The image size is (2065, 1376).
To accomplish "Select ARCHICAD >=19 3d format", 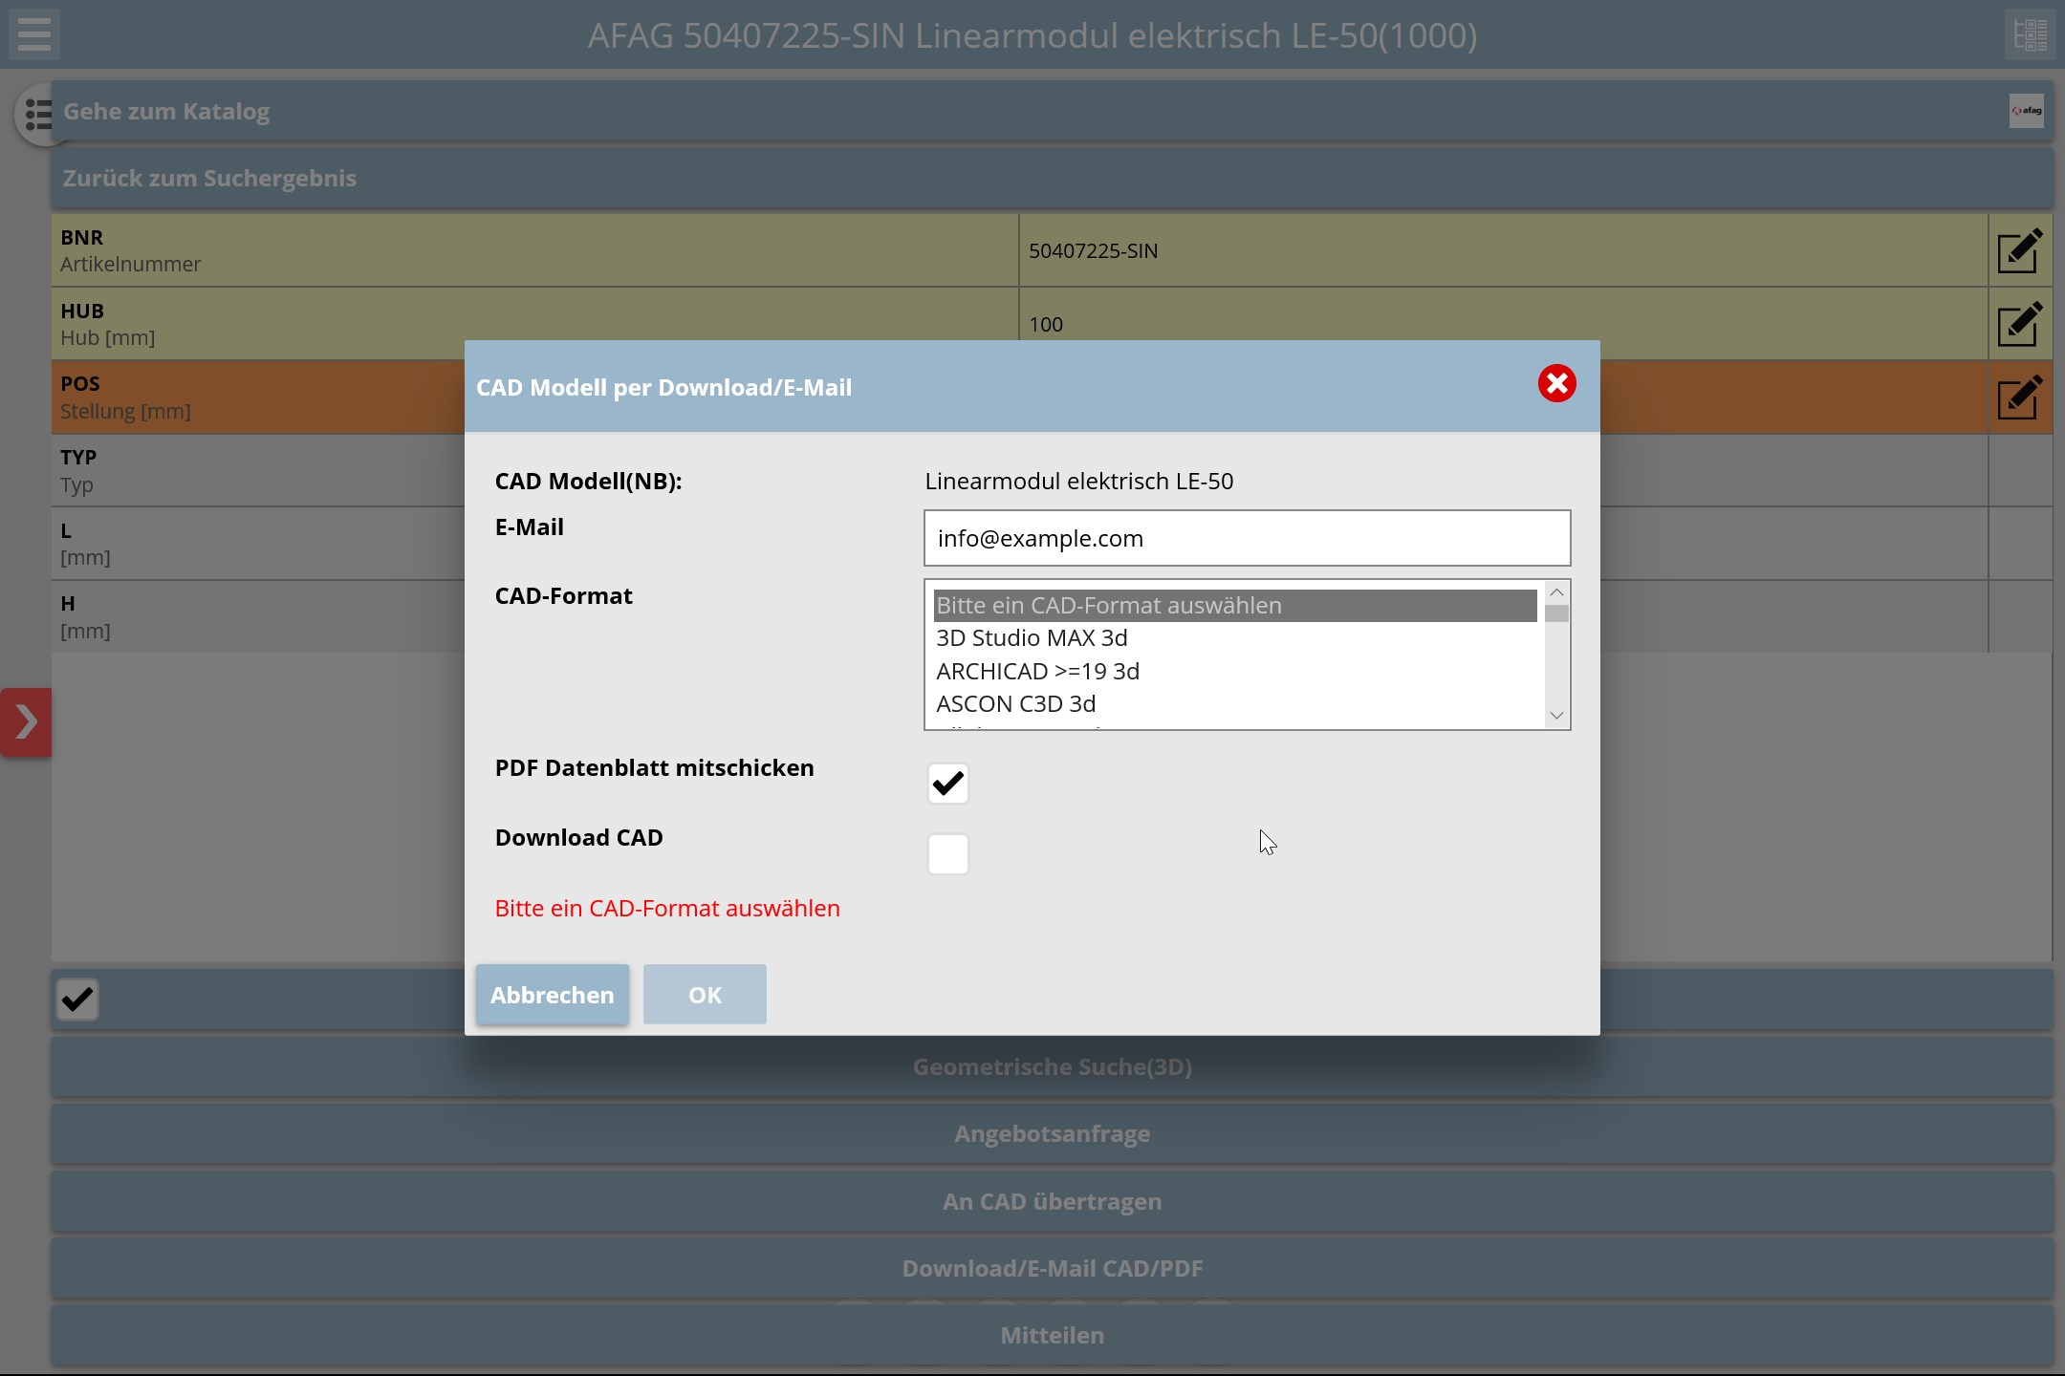I will coord(1037,672).
